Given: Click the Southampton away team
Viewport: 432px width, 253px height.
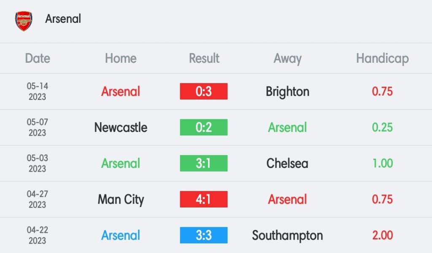Looking at the screenshot, I should [x=287, y=236].
